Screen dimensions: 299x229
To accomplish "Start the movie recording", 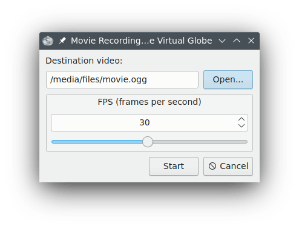I will coord(174,166).
